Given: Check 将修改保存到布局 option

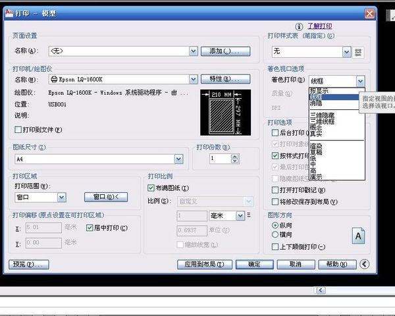Looking at the screenshot, I should 275,201.
